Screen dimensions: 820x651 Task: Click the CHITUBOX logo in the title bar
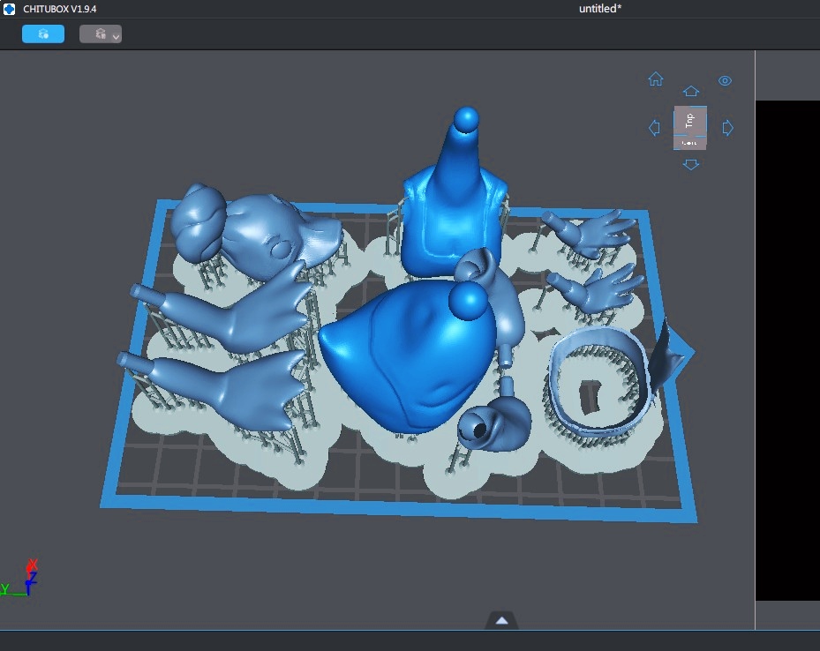10,9
